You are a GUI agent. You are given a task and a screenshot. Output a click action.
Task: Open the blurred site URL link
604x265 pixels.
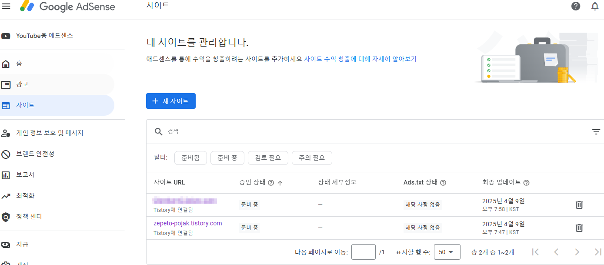click(x=185, y=201)
